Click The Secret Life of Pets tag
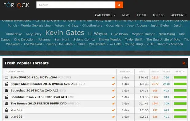The height and width of the screenshot is (121, 190). tap(163, 40)
